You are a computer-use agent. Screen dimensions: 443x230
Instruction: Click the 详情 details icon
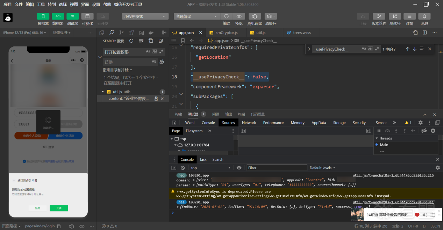(409, 16)
